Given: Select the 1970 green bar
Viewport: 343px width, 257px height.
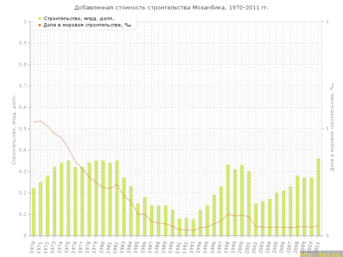Looking at the screenshot, I should click(x=33, y=212).
